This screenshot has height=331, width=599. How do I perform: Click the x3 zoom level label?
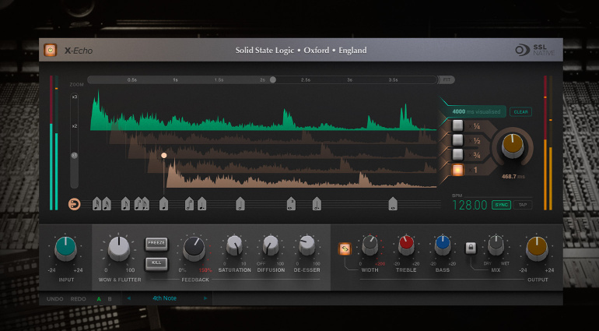tap(75, 97)
